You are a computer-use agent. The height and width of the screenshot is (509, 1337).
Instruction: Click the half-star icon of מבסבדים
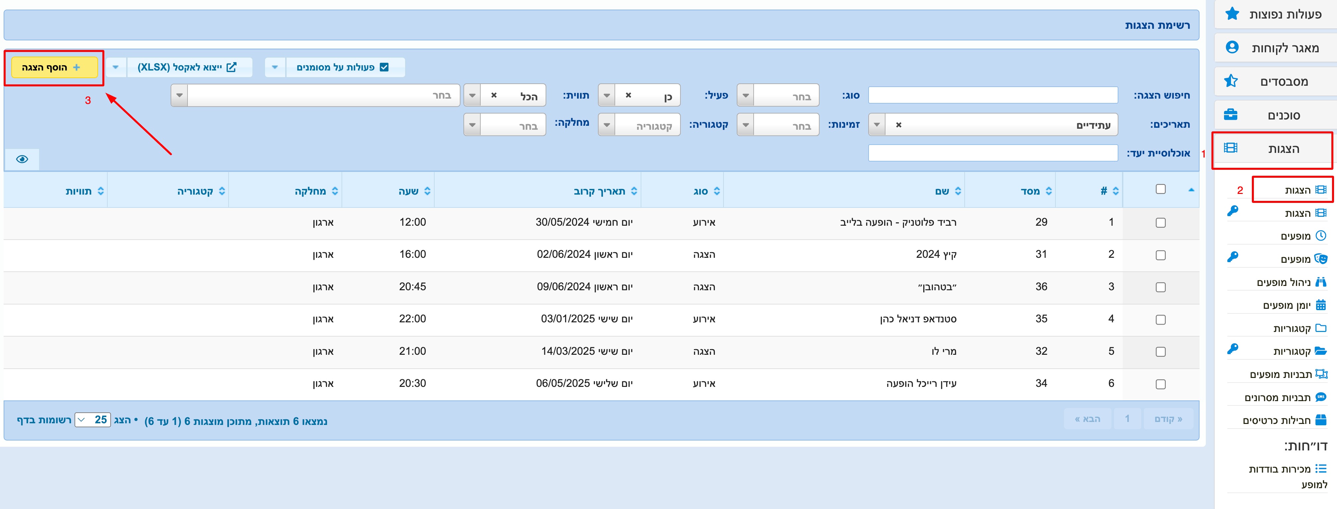pos(1231,81)
